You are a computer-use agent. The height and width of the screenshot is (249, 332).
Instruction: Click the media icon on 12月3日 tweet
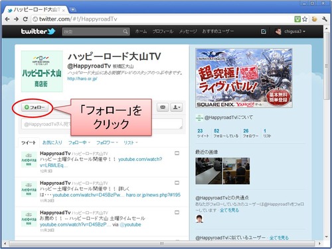[x=177, y=153]
